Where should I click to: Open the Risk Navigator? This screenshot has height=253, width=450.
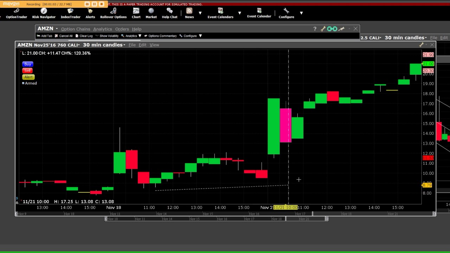coord(44,14)
